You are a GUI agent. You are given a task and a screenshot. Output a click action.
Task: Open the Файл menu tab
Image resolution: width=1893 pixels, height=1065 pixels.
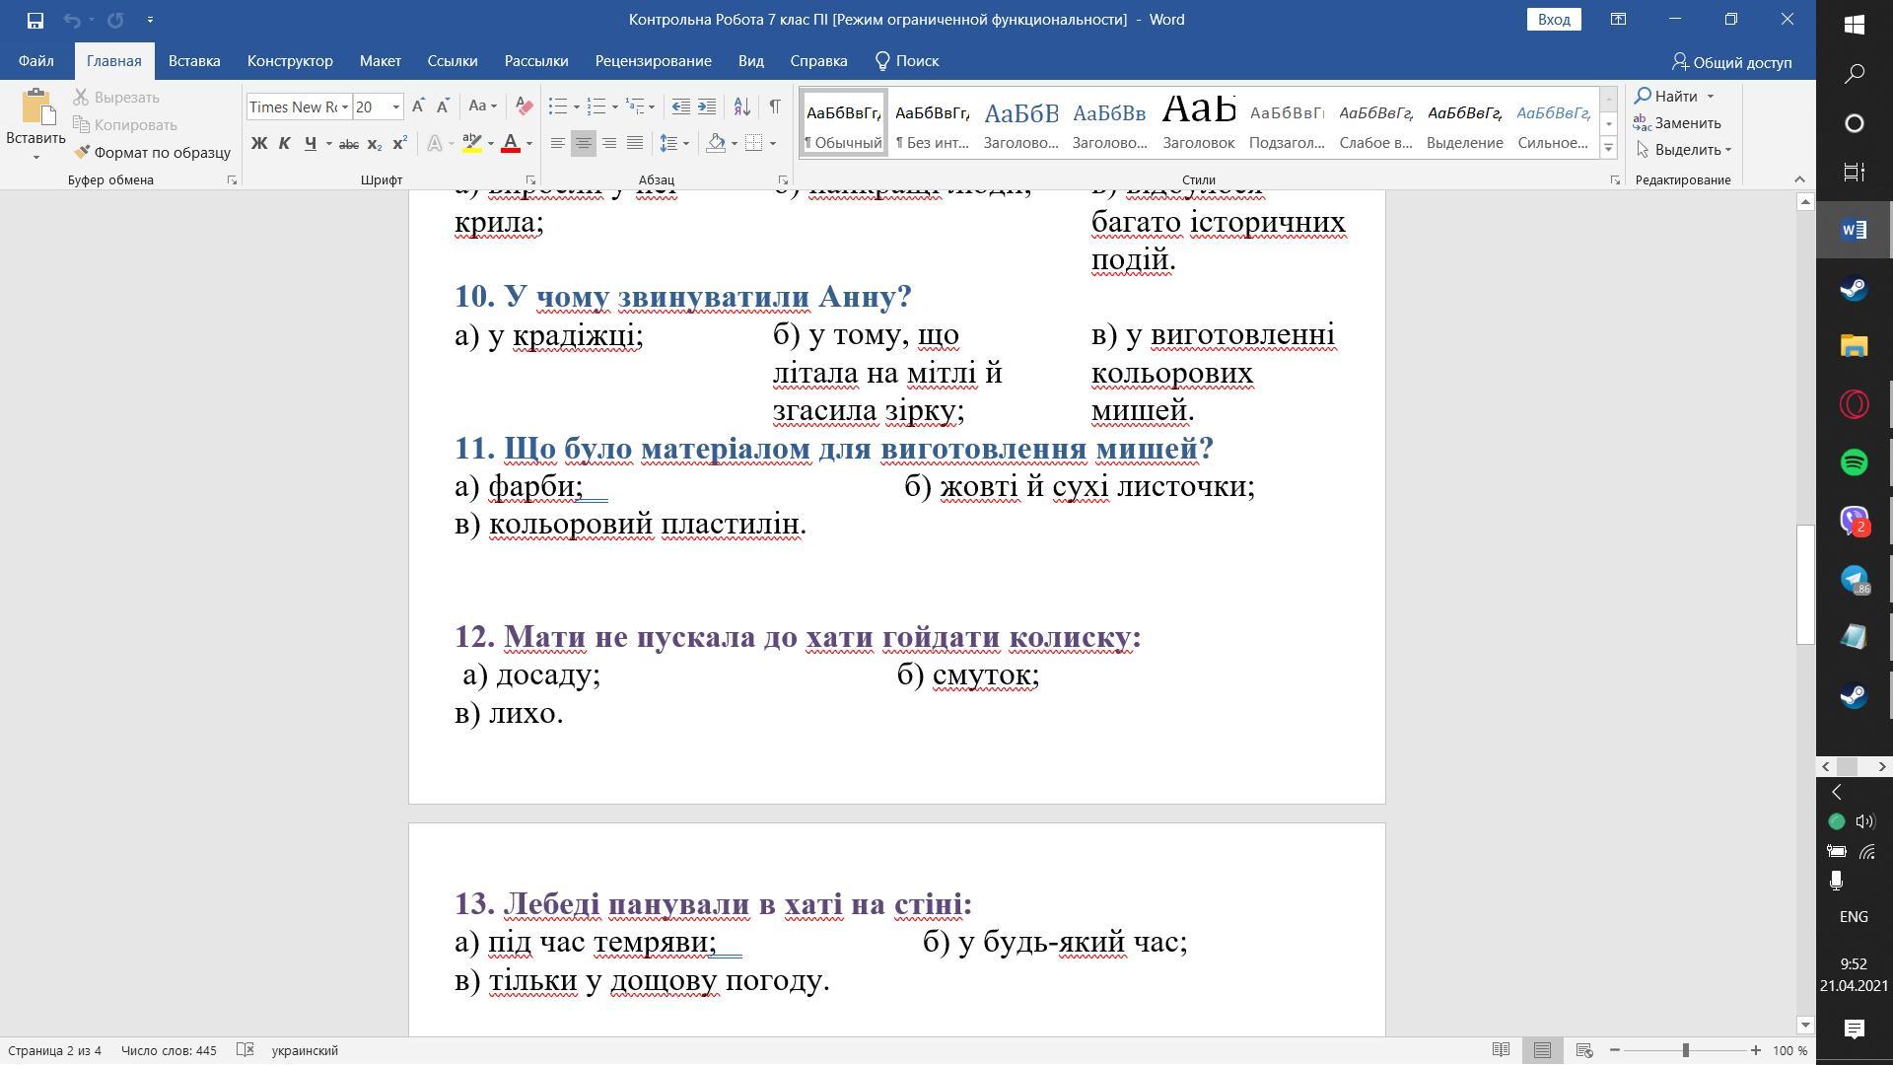pyautogui.click(x=35, y=61)
